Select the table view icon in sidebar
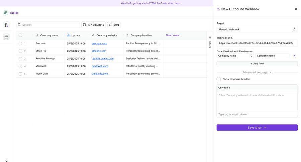The width and height of the screenshot is (301, 162). click(x=6, y=36)
